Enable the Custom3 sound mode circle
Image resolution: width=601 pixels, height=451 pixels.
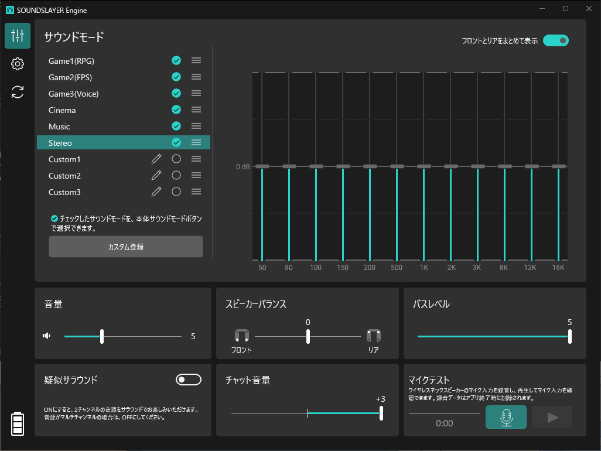coord(176,192)
